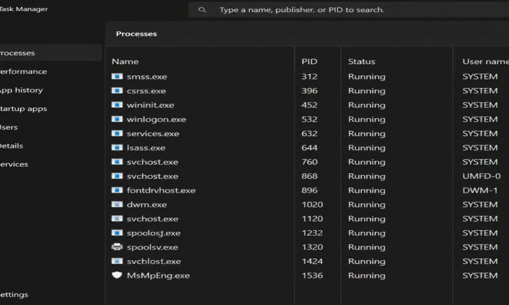509x305 pixels.
Task: Click the icon of svchost.exe PID 1120
Action: coord(117,219)
